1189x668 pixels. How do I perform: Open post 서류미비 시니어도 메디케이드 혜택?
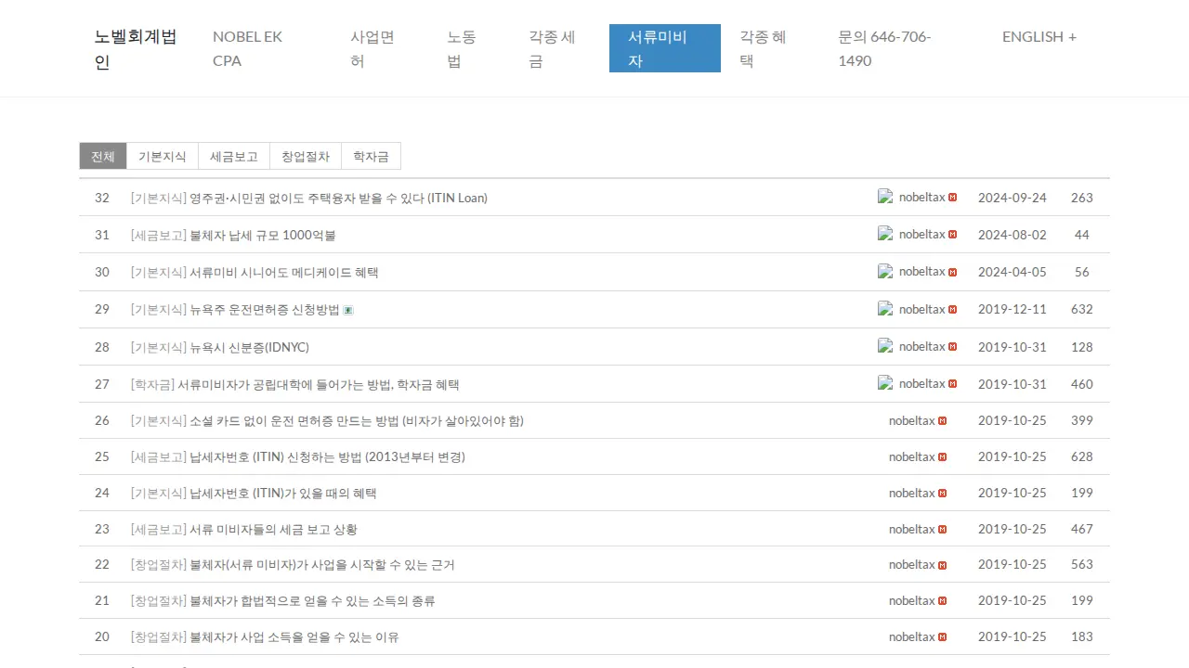284,272
